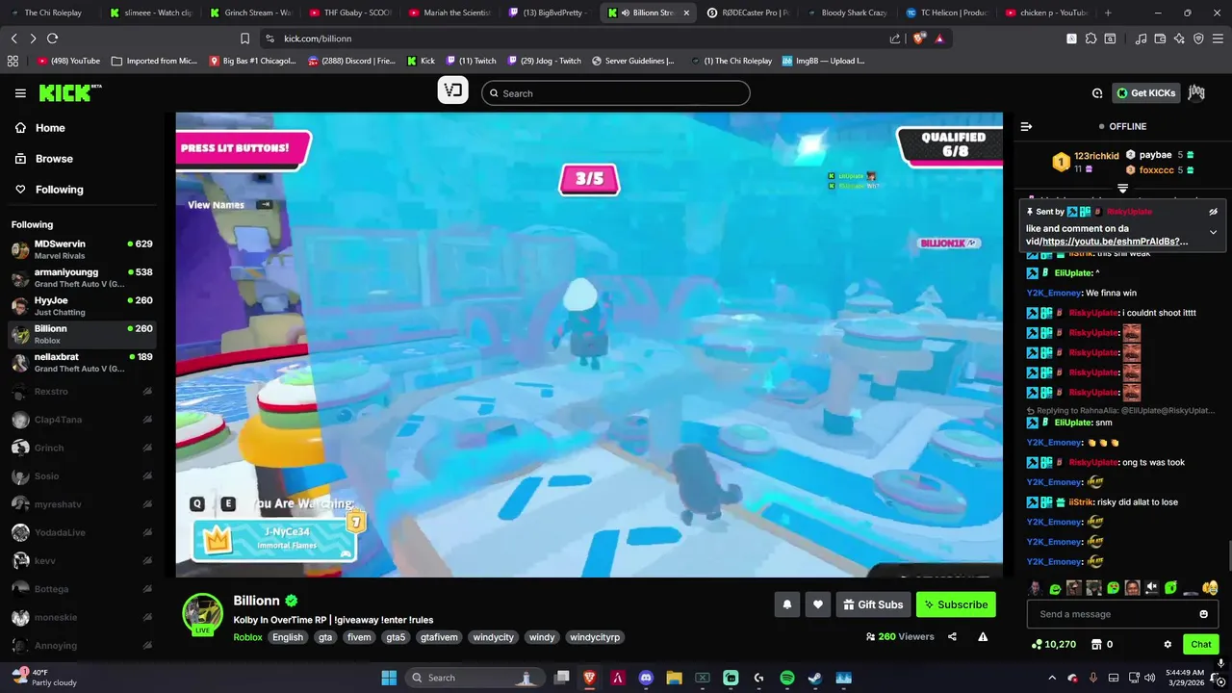This screenshot has height=693, width=1232.
Task: Open channel points 10,270 balance
Action: pyautogui.click(x=1053, y=644)
